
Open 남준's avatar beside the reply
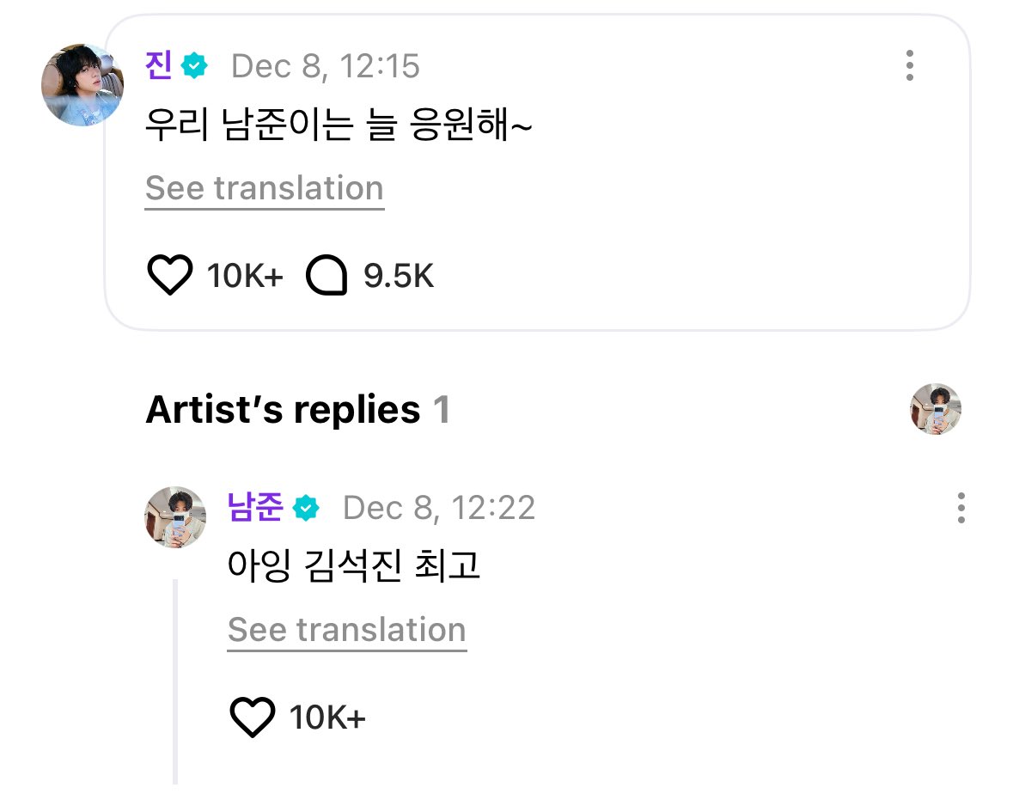pos(175,517)
